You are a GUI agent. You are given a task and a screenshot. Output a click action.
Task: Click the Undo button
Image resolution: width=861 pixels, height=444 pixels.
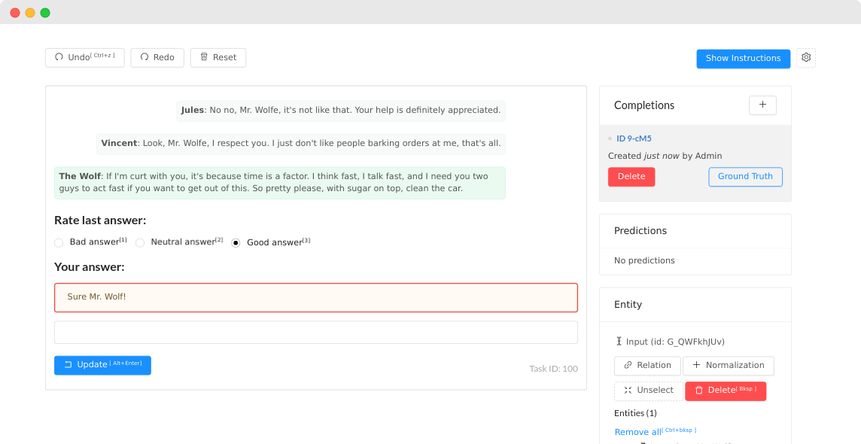pos(84,58)
